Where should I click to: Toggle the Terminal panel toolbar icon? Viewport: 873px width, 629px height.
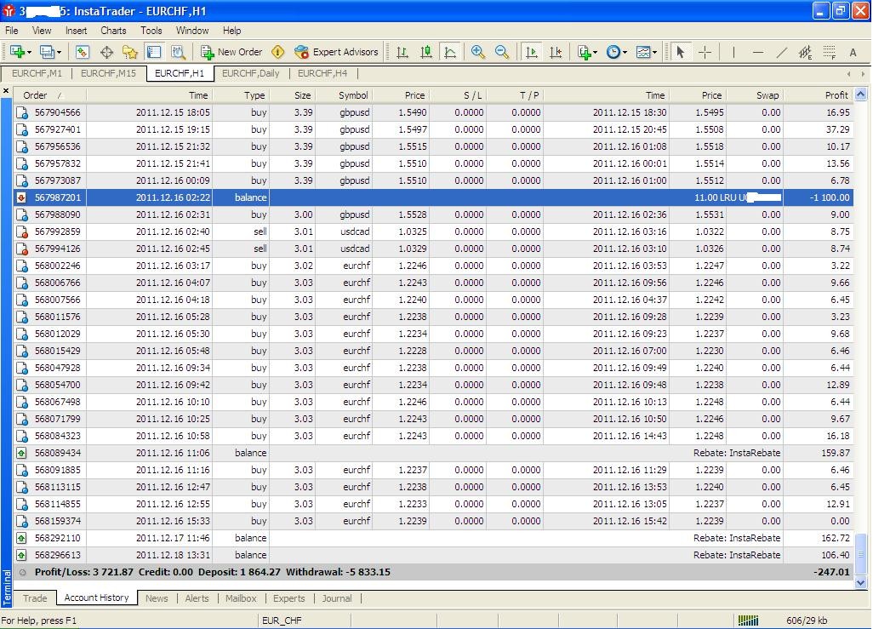click(x=154, y=52)
